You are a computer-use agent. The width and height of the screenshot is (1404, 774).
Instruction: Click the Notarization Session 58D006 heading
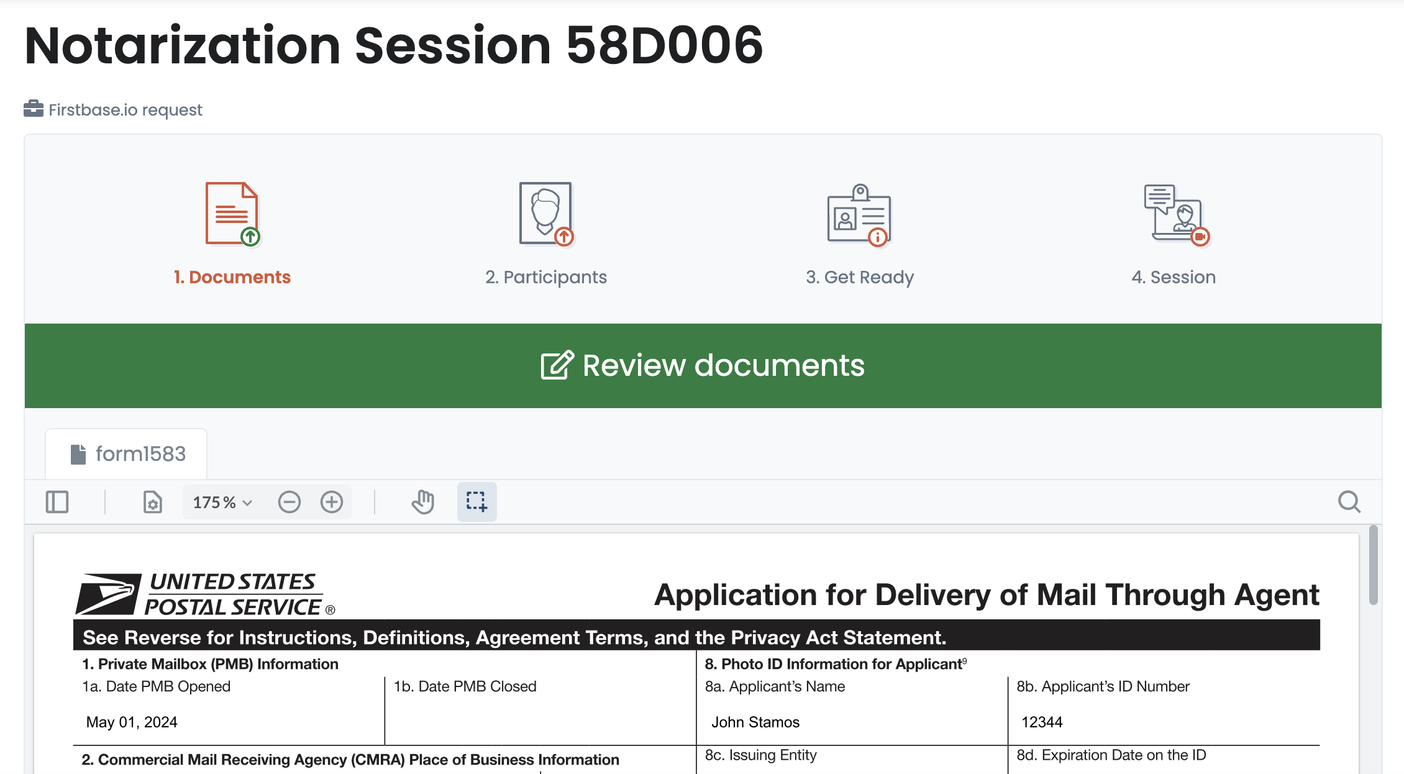click(394, 45)
